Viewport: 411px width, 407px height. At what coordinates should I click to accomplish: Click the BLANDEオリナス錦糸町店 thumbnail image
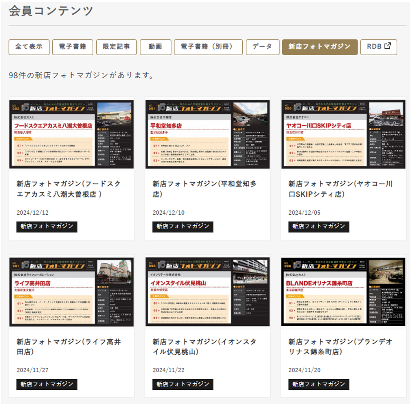point(343,291)
